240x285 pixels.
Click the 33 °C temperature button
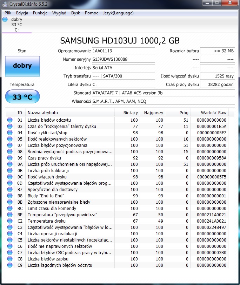point(22,96)
